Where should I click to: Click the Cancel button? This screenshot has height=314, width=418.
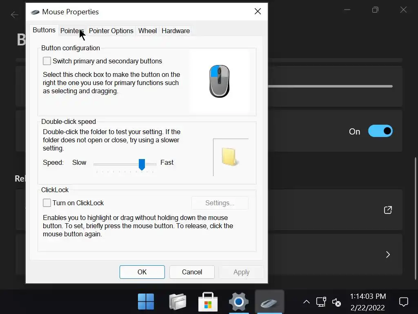192,272
